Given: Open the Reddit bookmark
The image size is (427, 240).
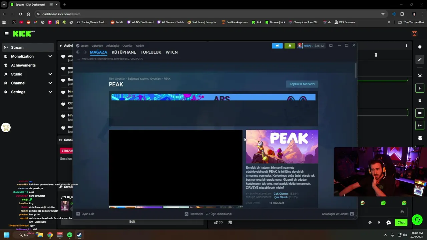Looking at the screenshot, I should pos(117,22).
